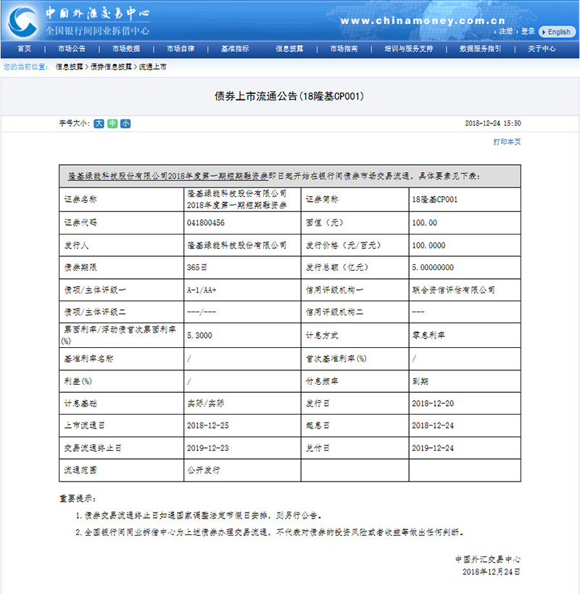Switch site language to English
Viewport: 580px width, 594px height.
tap(556, 32)
